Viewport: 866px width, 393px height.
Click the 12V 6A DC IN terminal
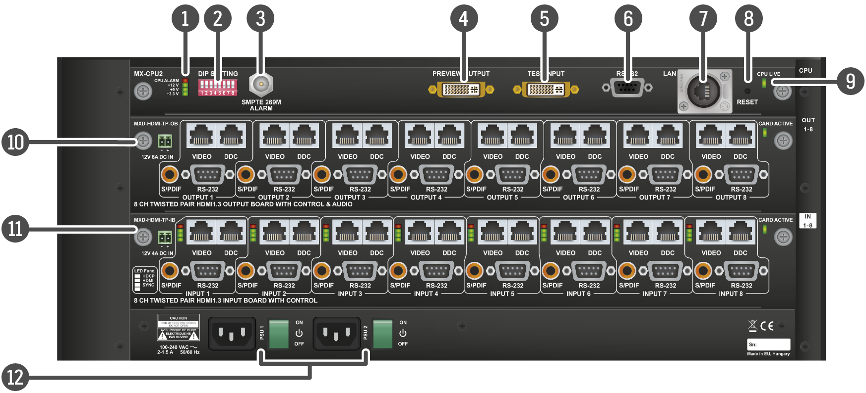[165, 142]
